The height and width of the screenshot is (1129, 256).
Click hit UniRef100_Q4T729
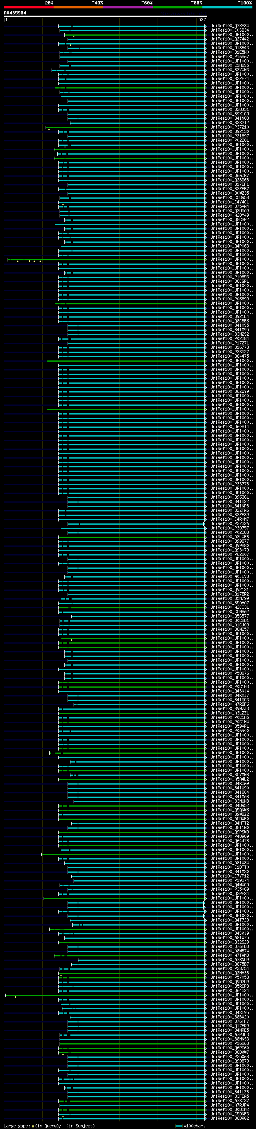click(x=230, y=920)
